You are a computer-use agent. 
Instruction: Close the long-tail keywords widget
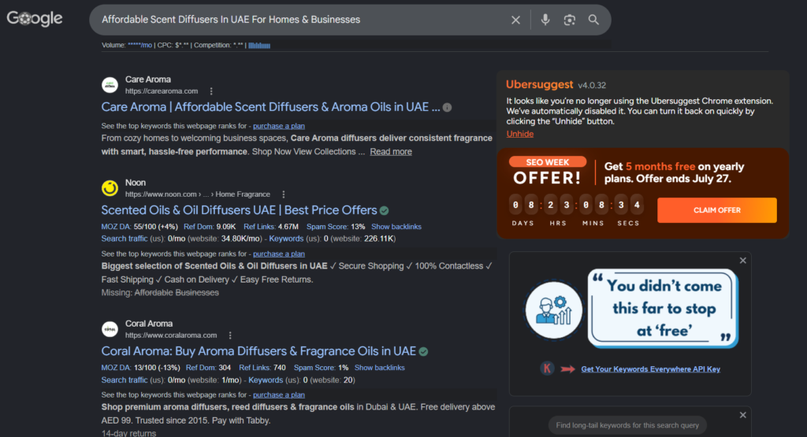pos(742,415)
